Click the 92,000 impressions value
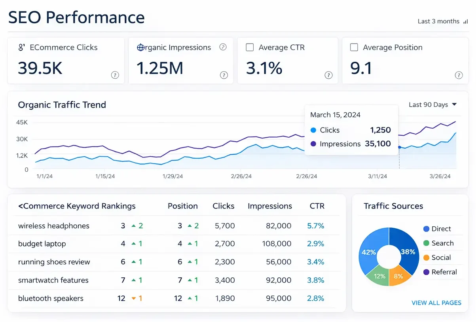 279,280
